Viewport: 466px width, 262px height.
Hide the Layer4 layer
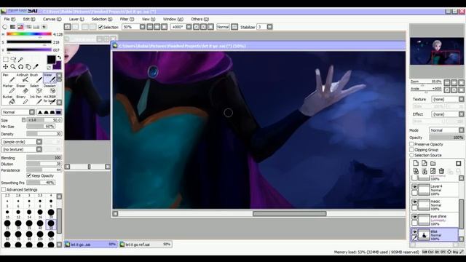(x=414, y=187)
